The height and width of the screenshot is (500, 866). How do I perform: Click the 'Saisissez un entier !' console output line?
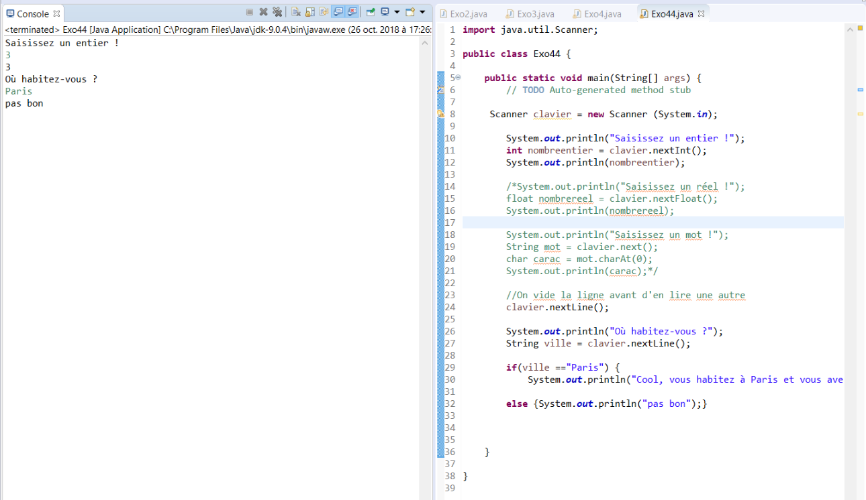tap(62, 43)
